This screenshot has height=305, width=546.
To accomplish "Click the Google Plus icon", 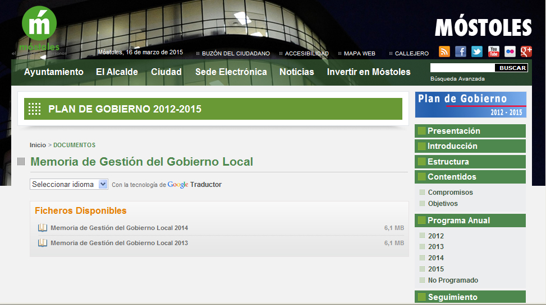I will pyautogui.click(x=526, y=51).
